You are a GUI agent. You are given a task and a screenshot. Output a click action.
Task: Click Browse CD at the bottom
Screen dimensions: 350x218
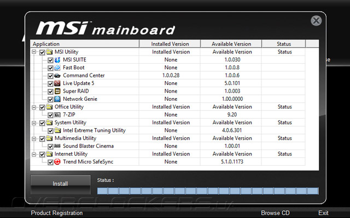coord(275,213)
